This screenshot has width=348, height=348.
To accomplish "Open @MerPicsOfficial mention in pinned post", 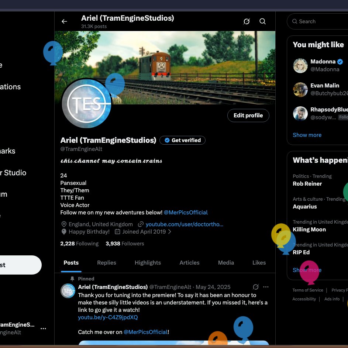I will click(x=145, y=332).
